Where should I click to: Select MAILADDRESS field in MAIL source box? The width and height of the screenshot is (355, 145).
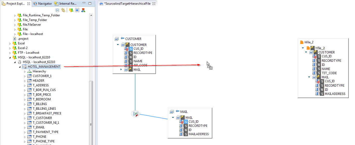tap(199, 134)
